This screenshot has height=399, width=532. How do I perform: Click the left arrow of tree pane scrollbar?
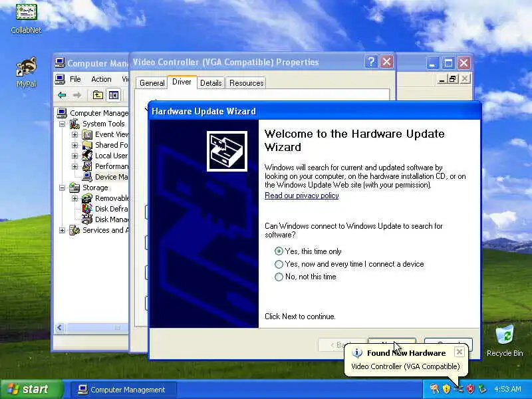[60, 327]
